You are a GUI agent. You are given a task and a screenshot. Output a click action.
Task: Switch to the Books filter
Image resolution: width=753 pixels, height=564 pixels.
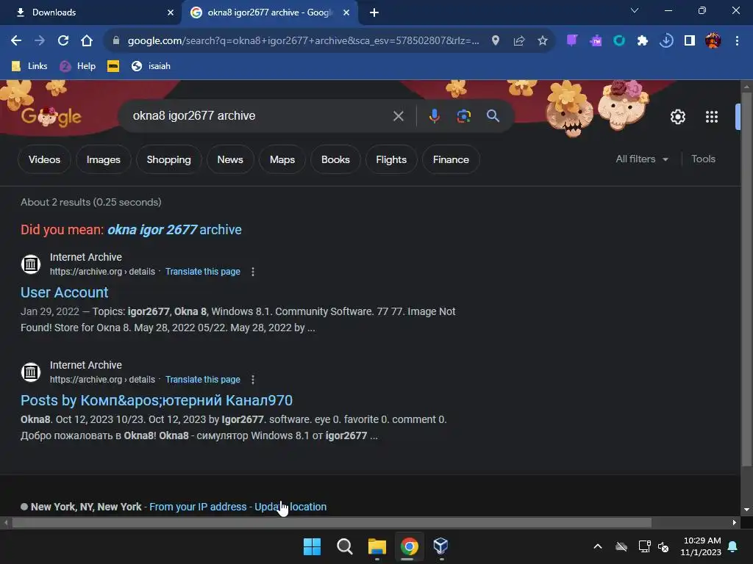[335, 159]
